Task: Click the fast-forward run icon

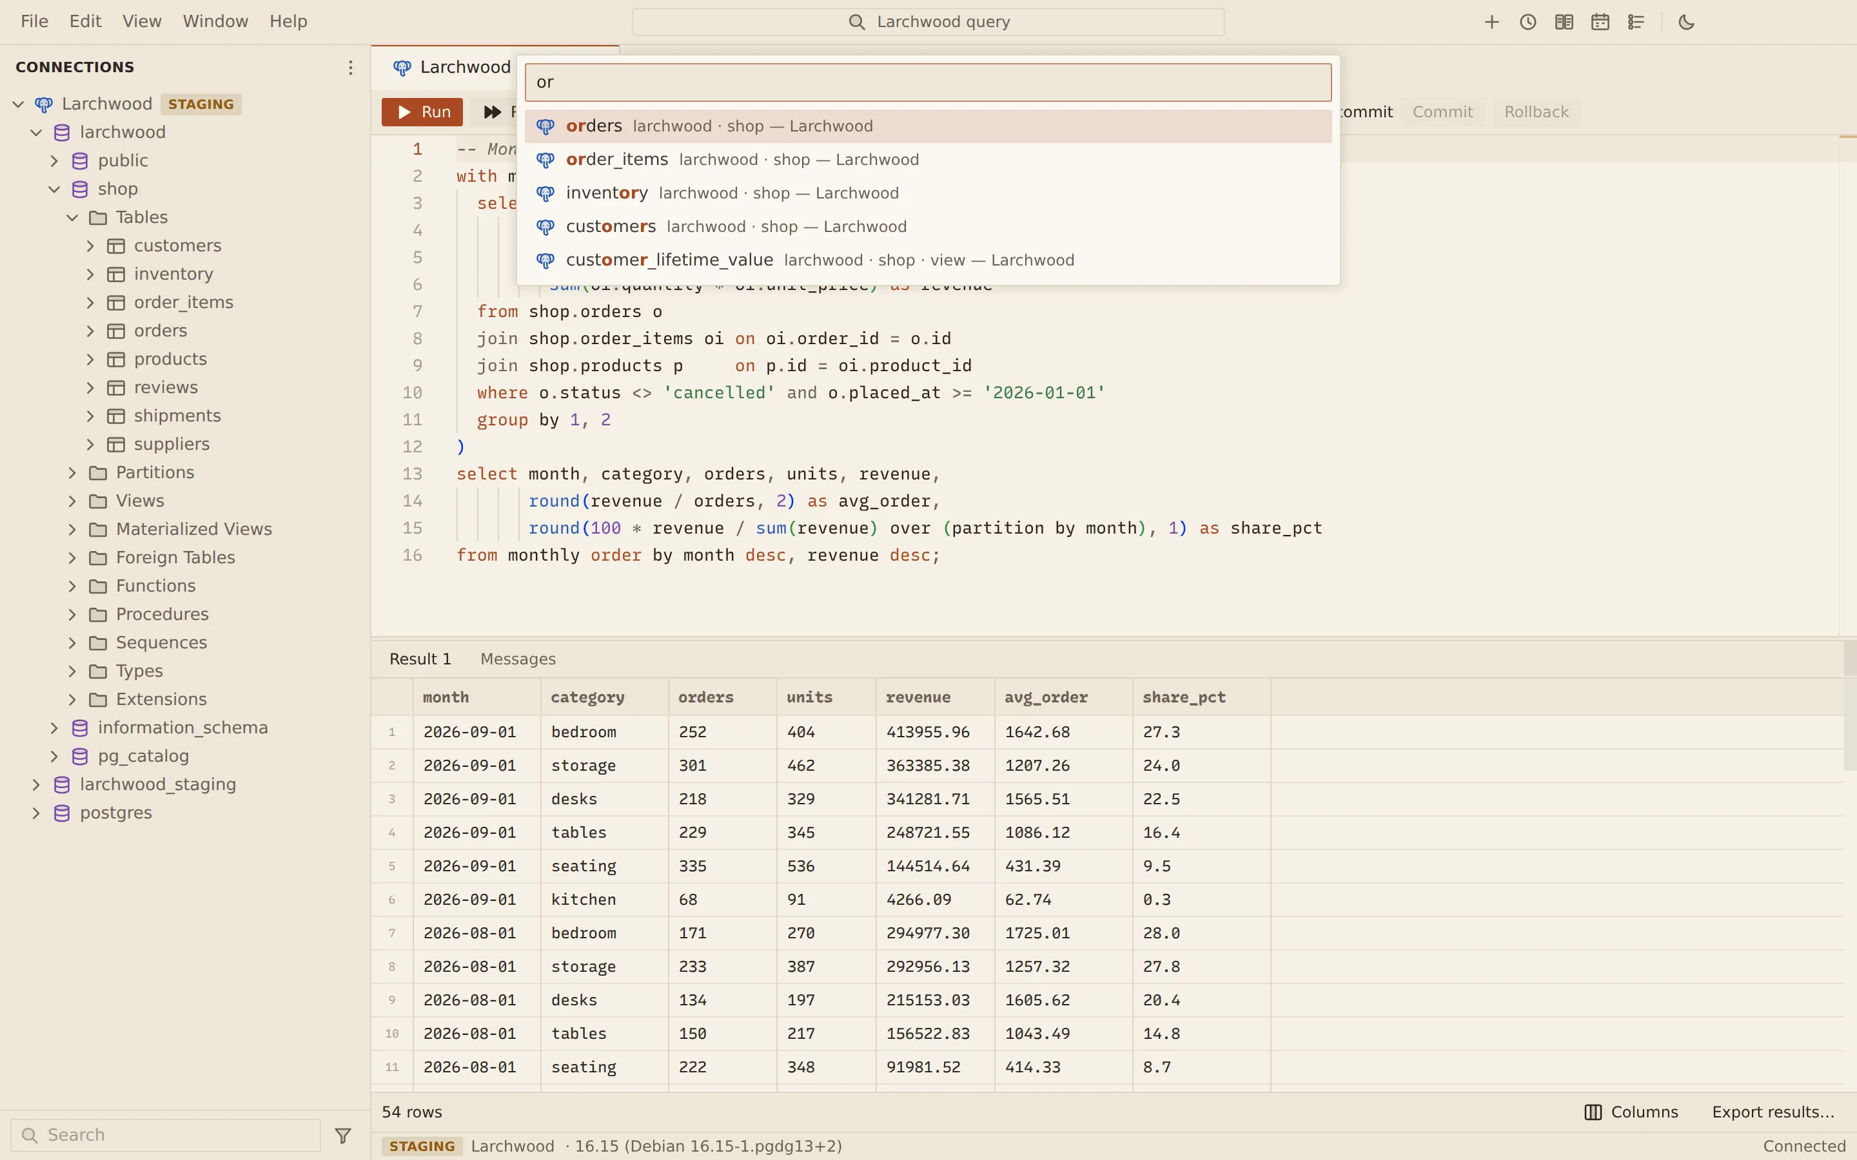Action: 493,112
